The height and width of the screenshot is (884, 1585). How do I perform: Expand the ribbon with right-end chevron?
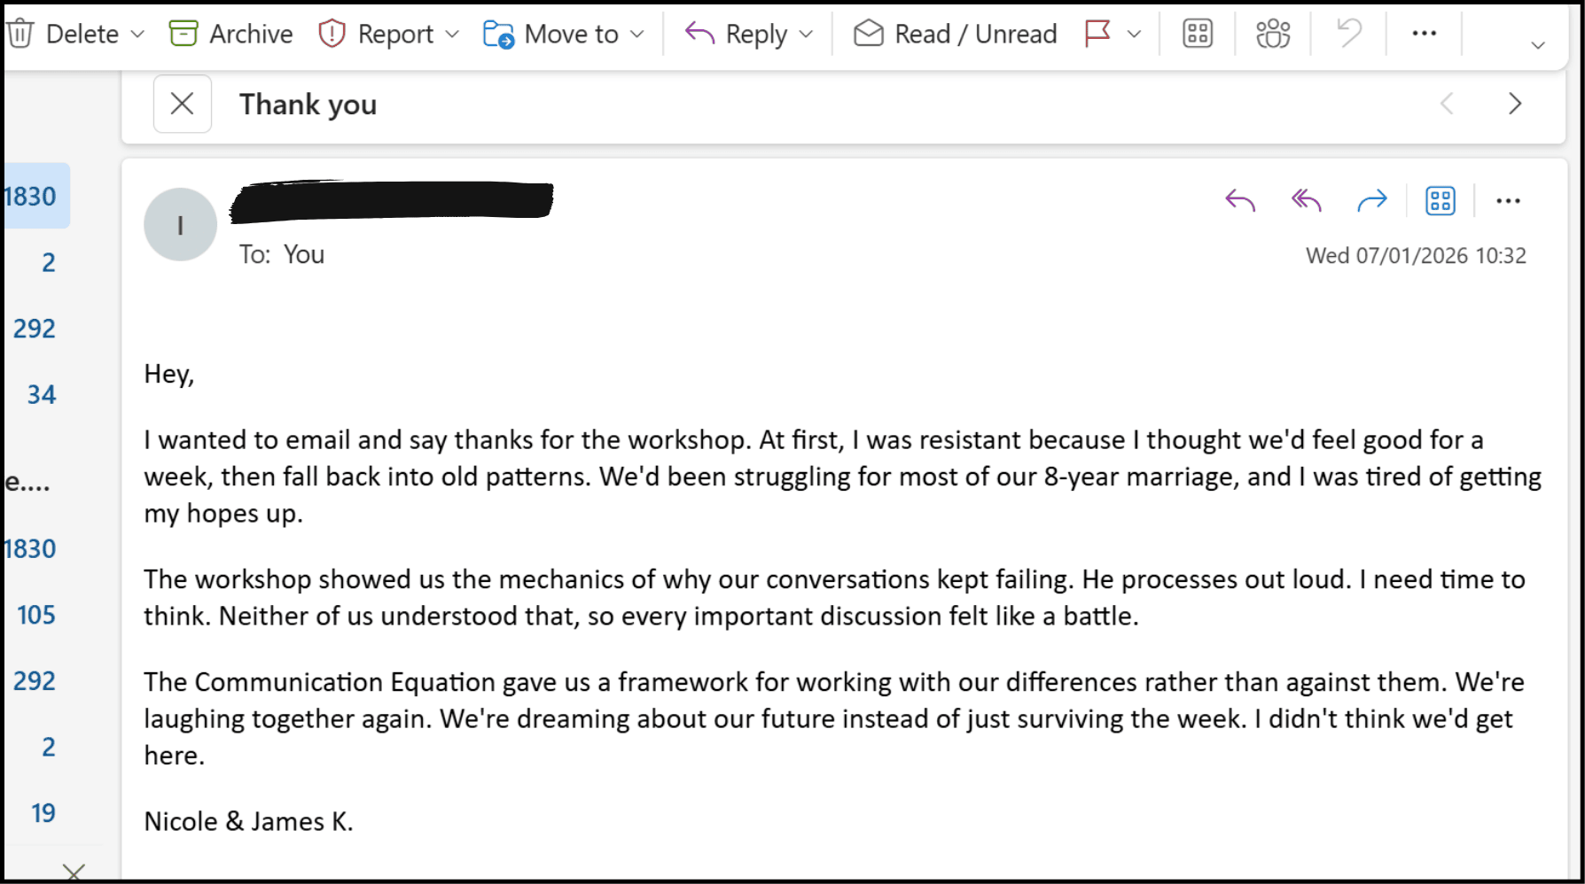(1538, 44)
